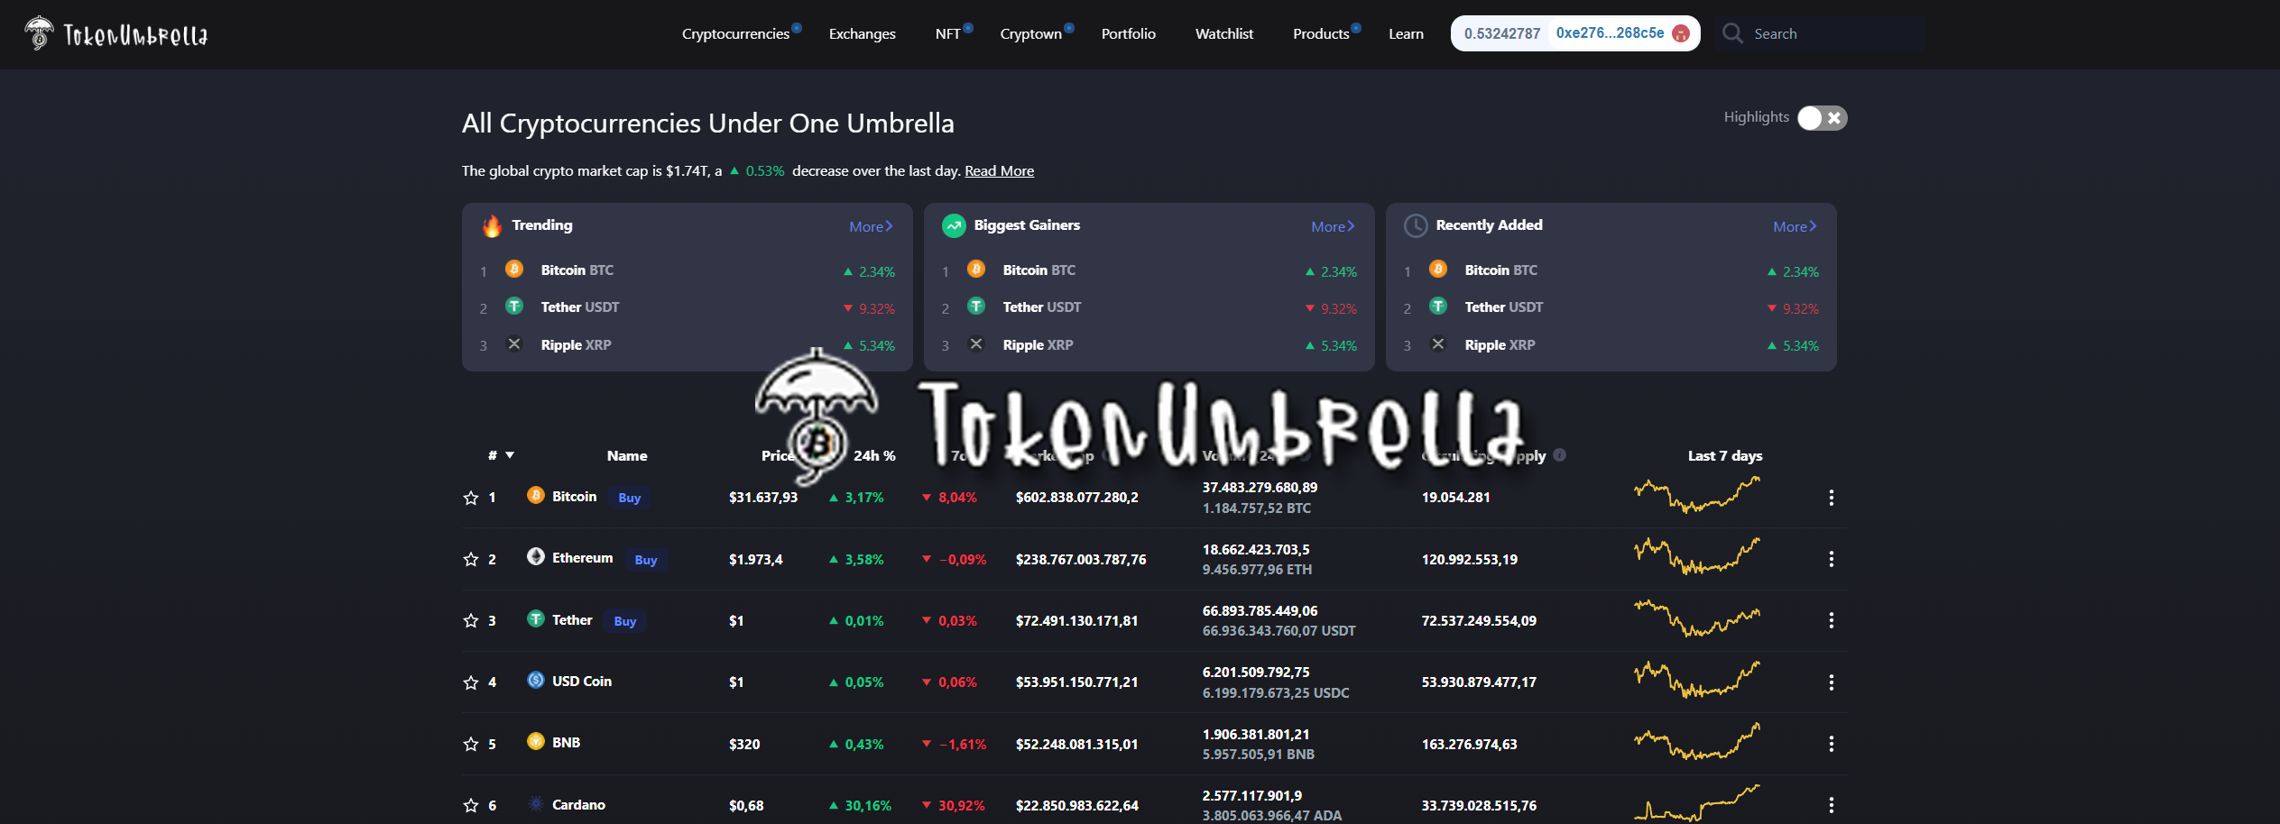Click Buy next to Ethereum
2280x824 pixels.
point(646,560)
